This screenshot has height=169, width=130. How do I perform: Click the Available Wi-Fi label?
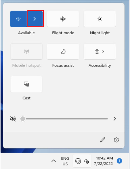tap(26, 33)
